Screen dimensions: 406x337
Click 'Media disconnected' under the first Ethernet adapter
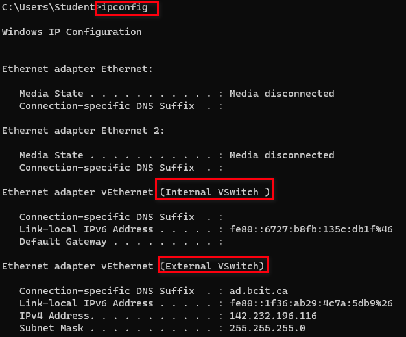281,94
